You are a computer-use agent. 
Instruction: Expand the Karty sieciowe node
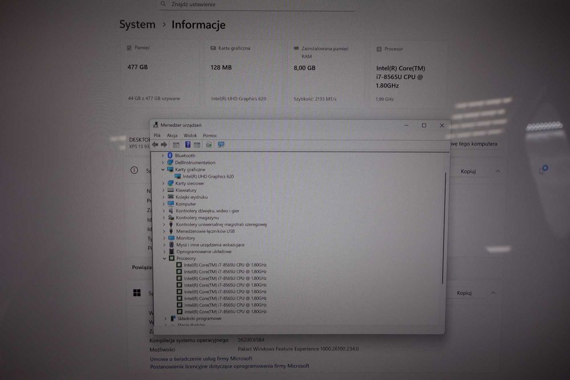coord(163,183)
